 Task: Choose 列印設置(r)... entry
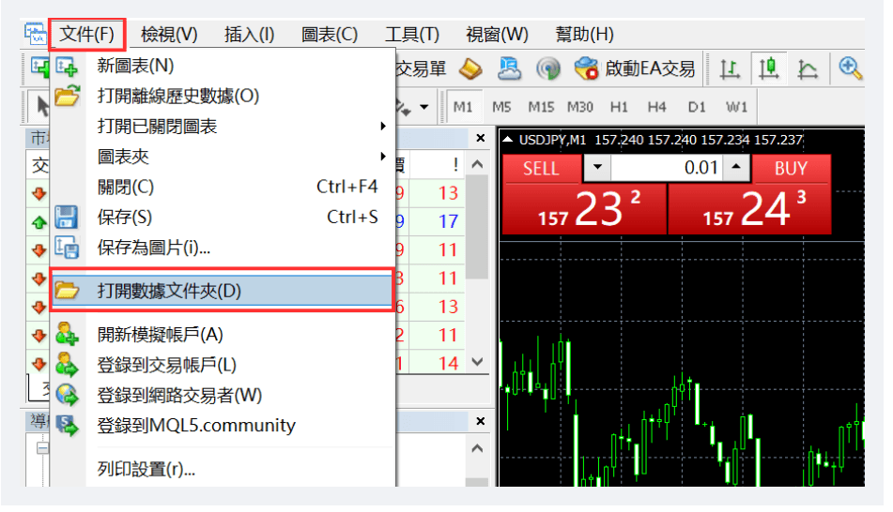pyautogui.click(x=223, y=469)
